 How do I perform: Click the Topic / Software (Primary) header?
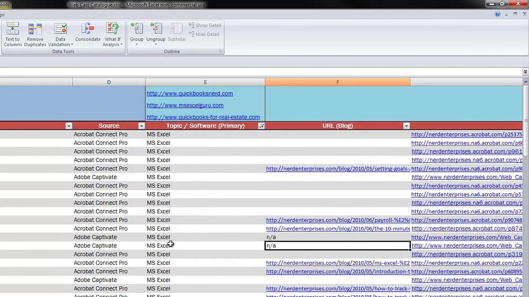205,126
